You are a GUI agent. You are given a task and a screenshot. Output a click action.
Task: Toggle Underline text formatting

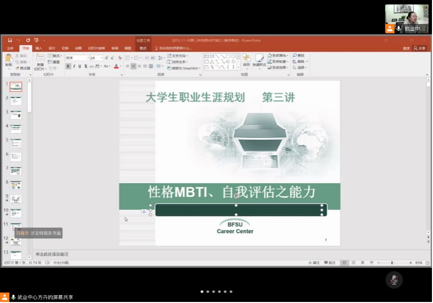80,66
